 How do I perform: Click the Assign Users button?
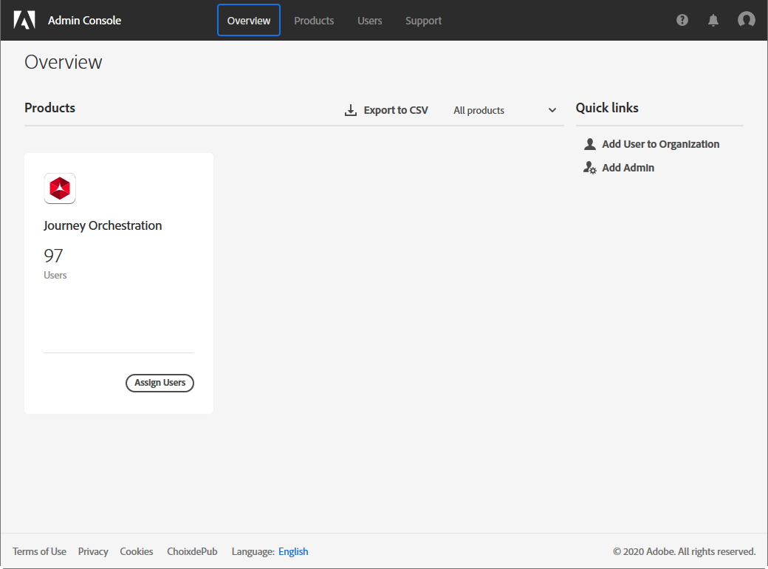pos(160,383)
